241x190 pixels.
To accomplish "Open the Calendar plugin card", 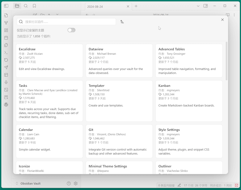I will (x=49, y=141).
